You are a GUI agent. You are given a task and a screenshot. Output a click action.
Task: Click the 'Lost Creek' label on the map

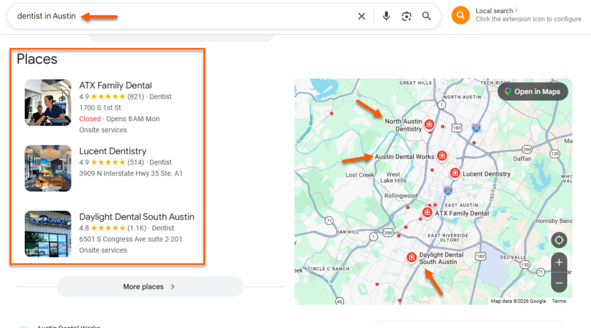coord(360,175)
